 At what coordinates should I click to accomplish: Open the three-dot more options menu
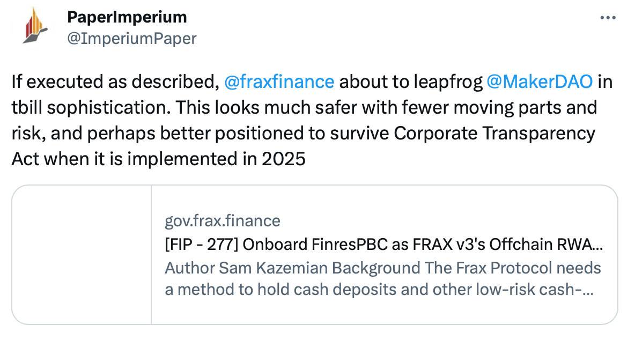608,18
